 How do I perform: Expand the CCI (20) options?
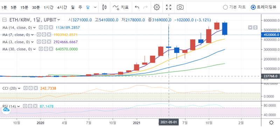pos(19,88)
